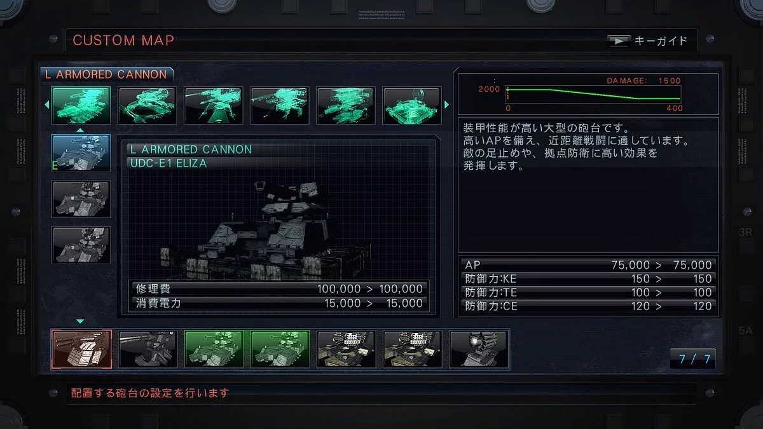Select the second green hologram turret icon
The width and height of the screenshot is (763, 429).
(x=147, y=106)
